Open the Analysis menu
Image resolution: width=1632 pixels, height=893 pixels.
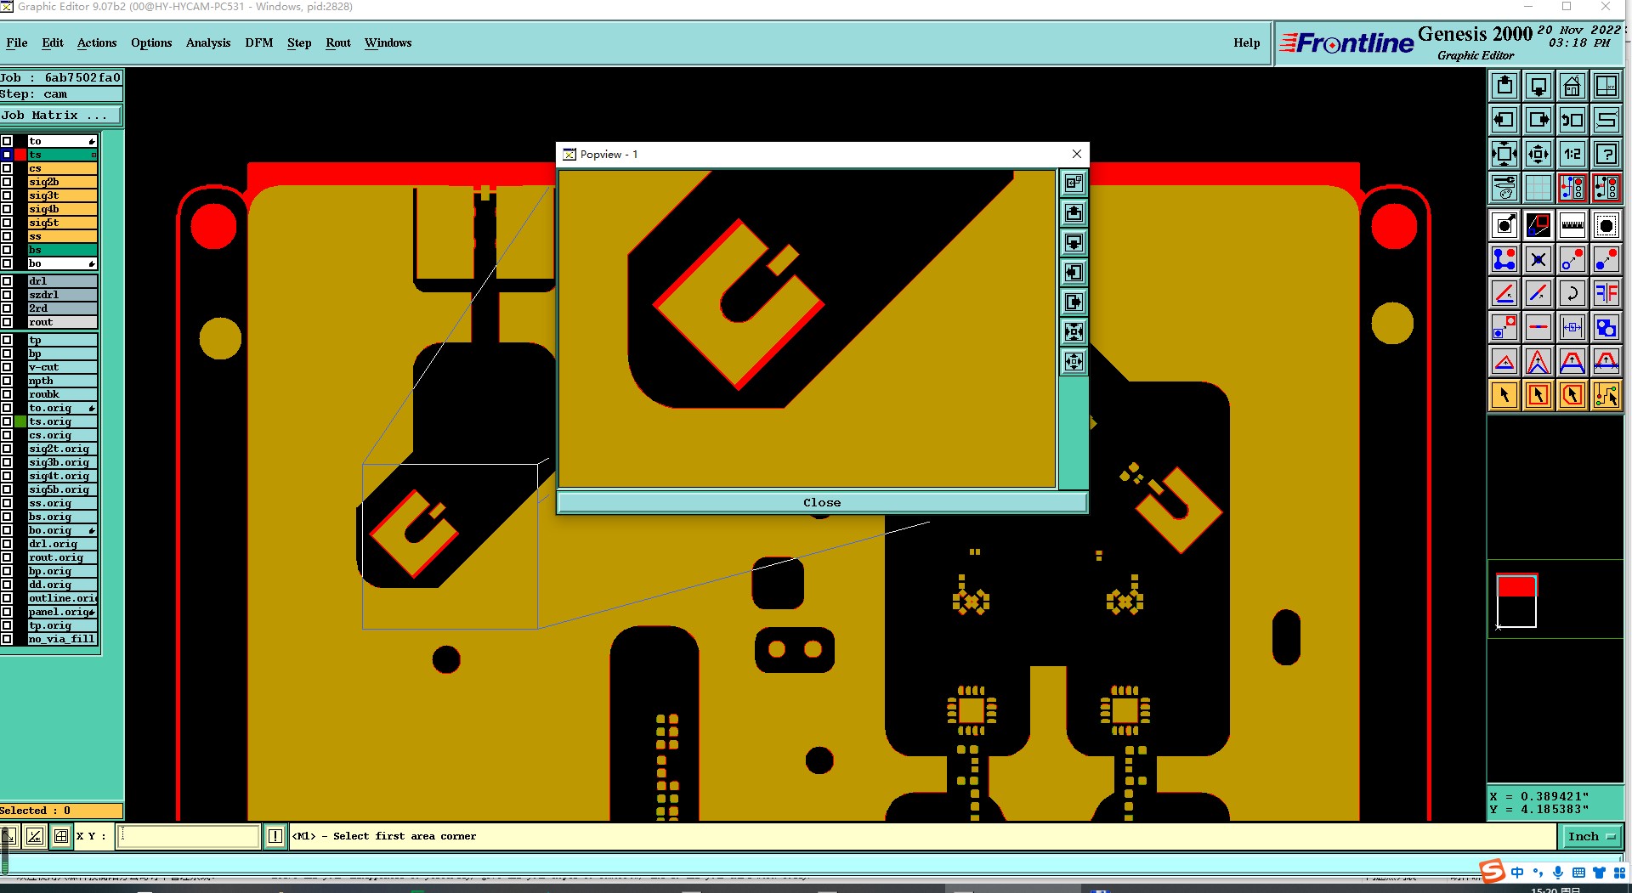tap(208, 42)
